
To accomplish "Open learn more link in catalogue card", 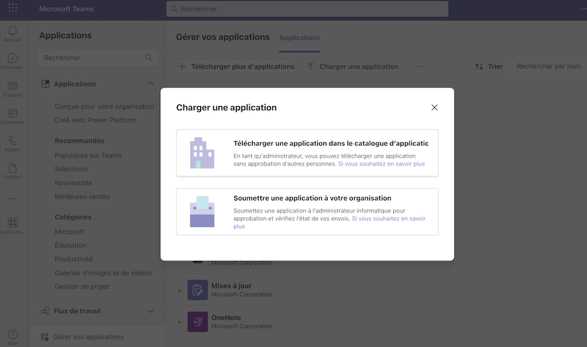I will (x=381, y=164).
